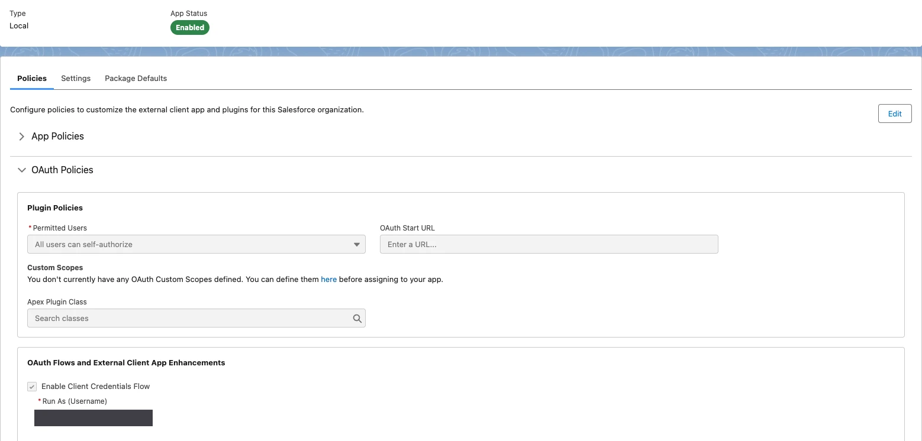This screenshot has height=441, width=922.
Task: Click the 'Local' type value
Action: click(19, 26)
